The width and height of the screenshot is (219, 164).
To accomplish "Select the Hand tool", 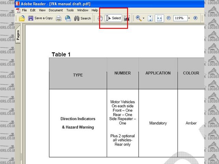I will [100, 18].
